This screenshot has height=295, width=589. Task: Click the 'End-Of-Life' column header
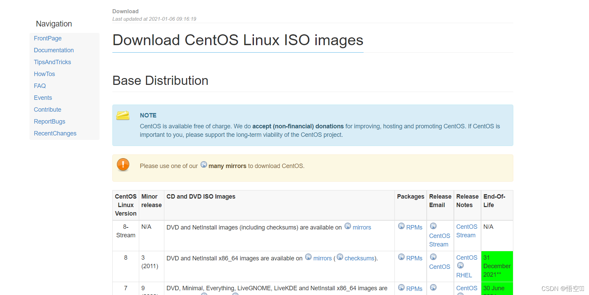pyautogui.click(x=497, y=205)
